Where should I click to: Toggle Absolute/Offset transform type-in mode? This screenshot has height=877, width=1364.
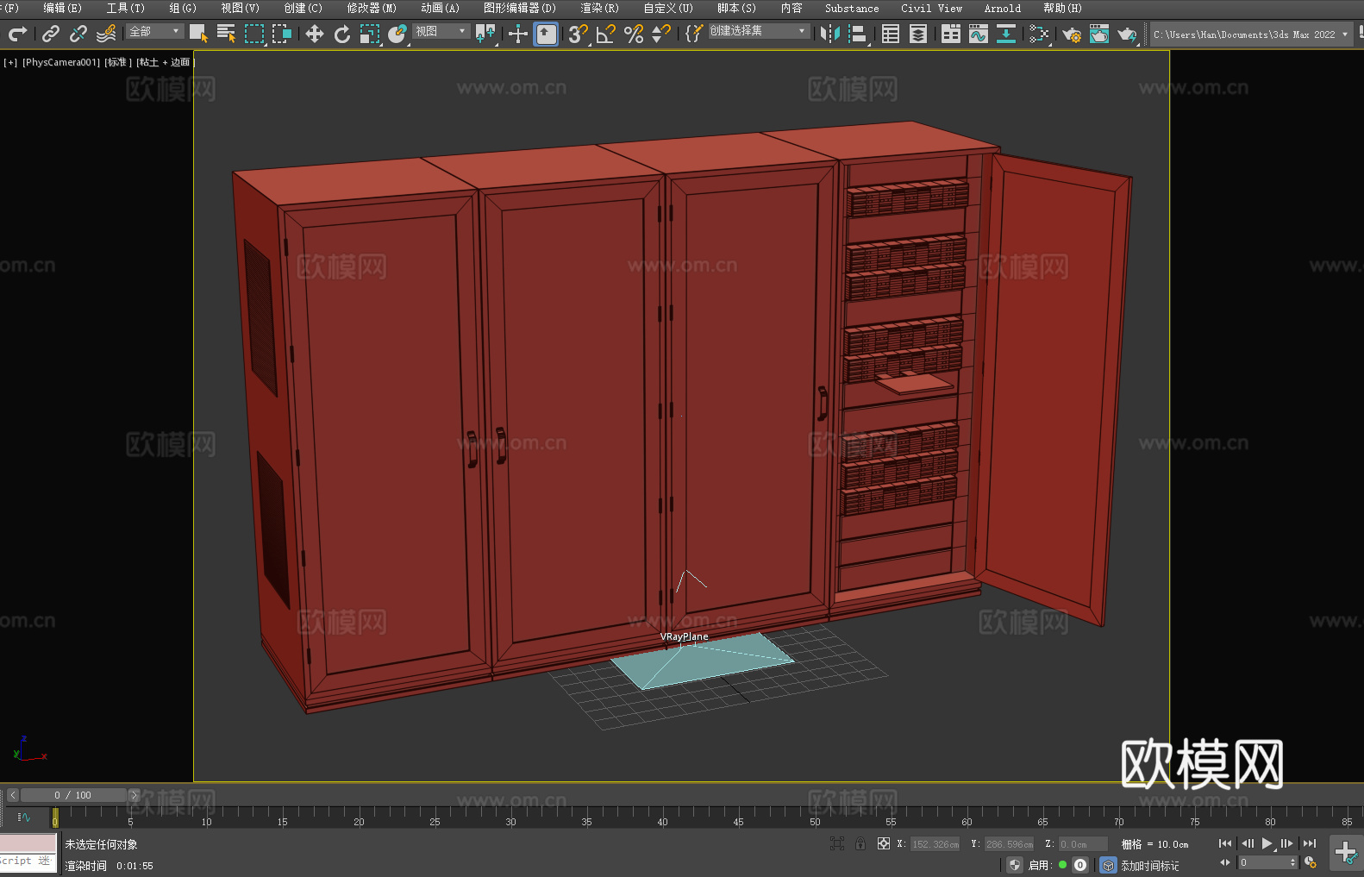pos(884,843)
